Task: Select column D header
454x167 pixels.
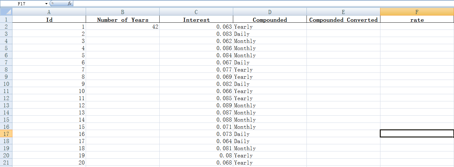Action: [x=270, y=12]
